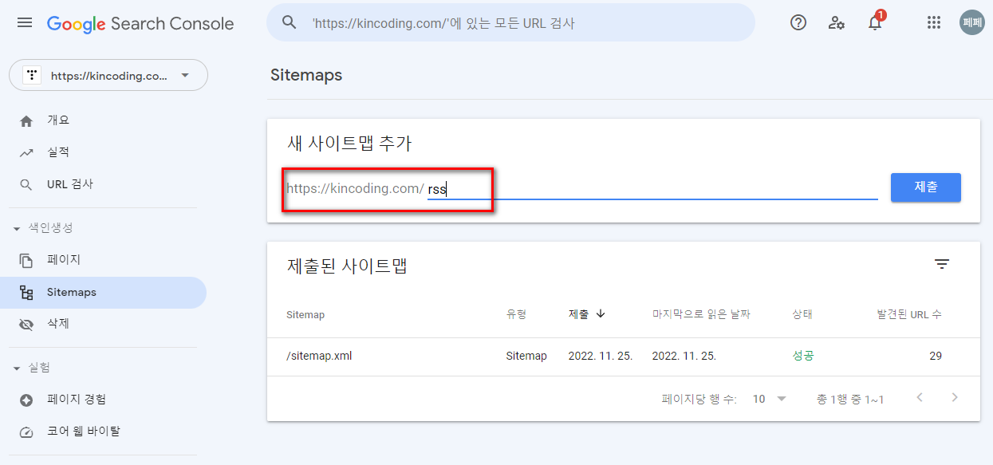
Task: Open the account avatar menu
Action: coord(972,22)
